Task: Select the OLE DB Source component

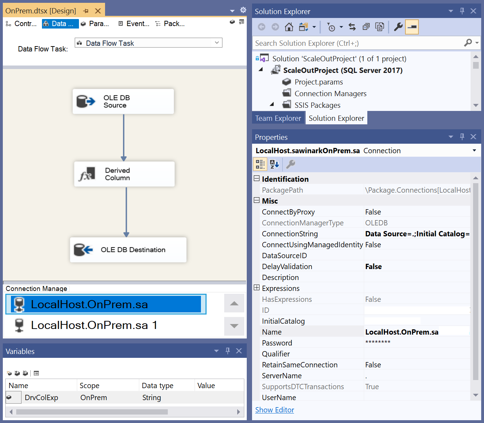Action: (x=123, y=101)
